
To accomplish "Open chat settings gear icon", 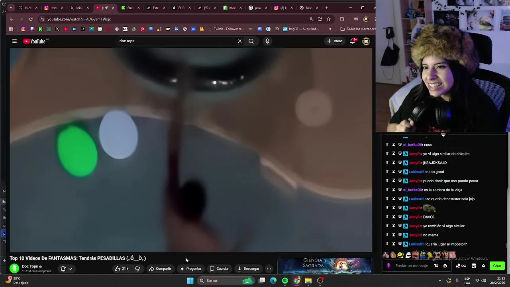I will (483, 266).
